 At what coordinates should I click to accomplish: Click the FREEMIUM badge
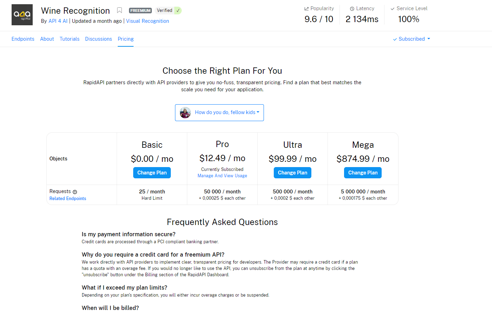click(x=140, y=11)
